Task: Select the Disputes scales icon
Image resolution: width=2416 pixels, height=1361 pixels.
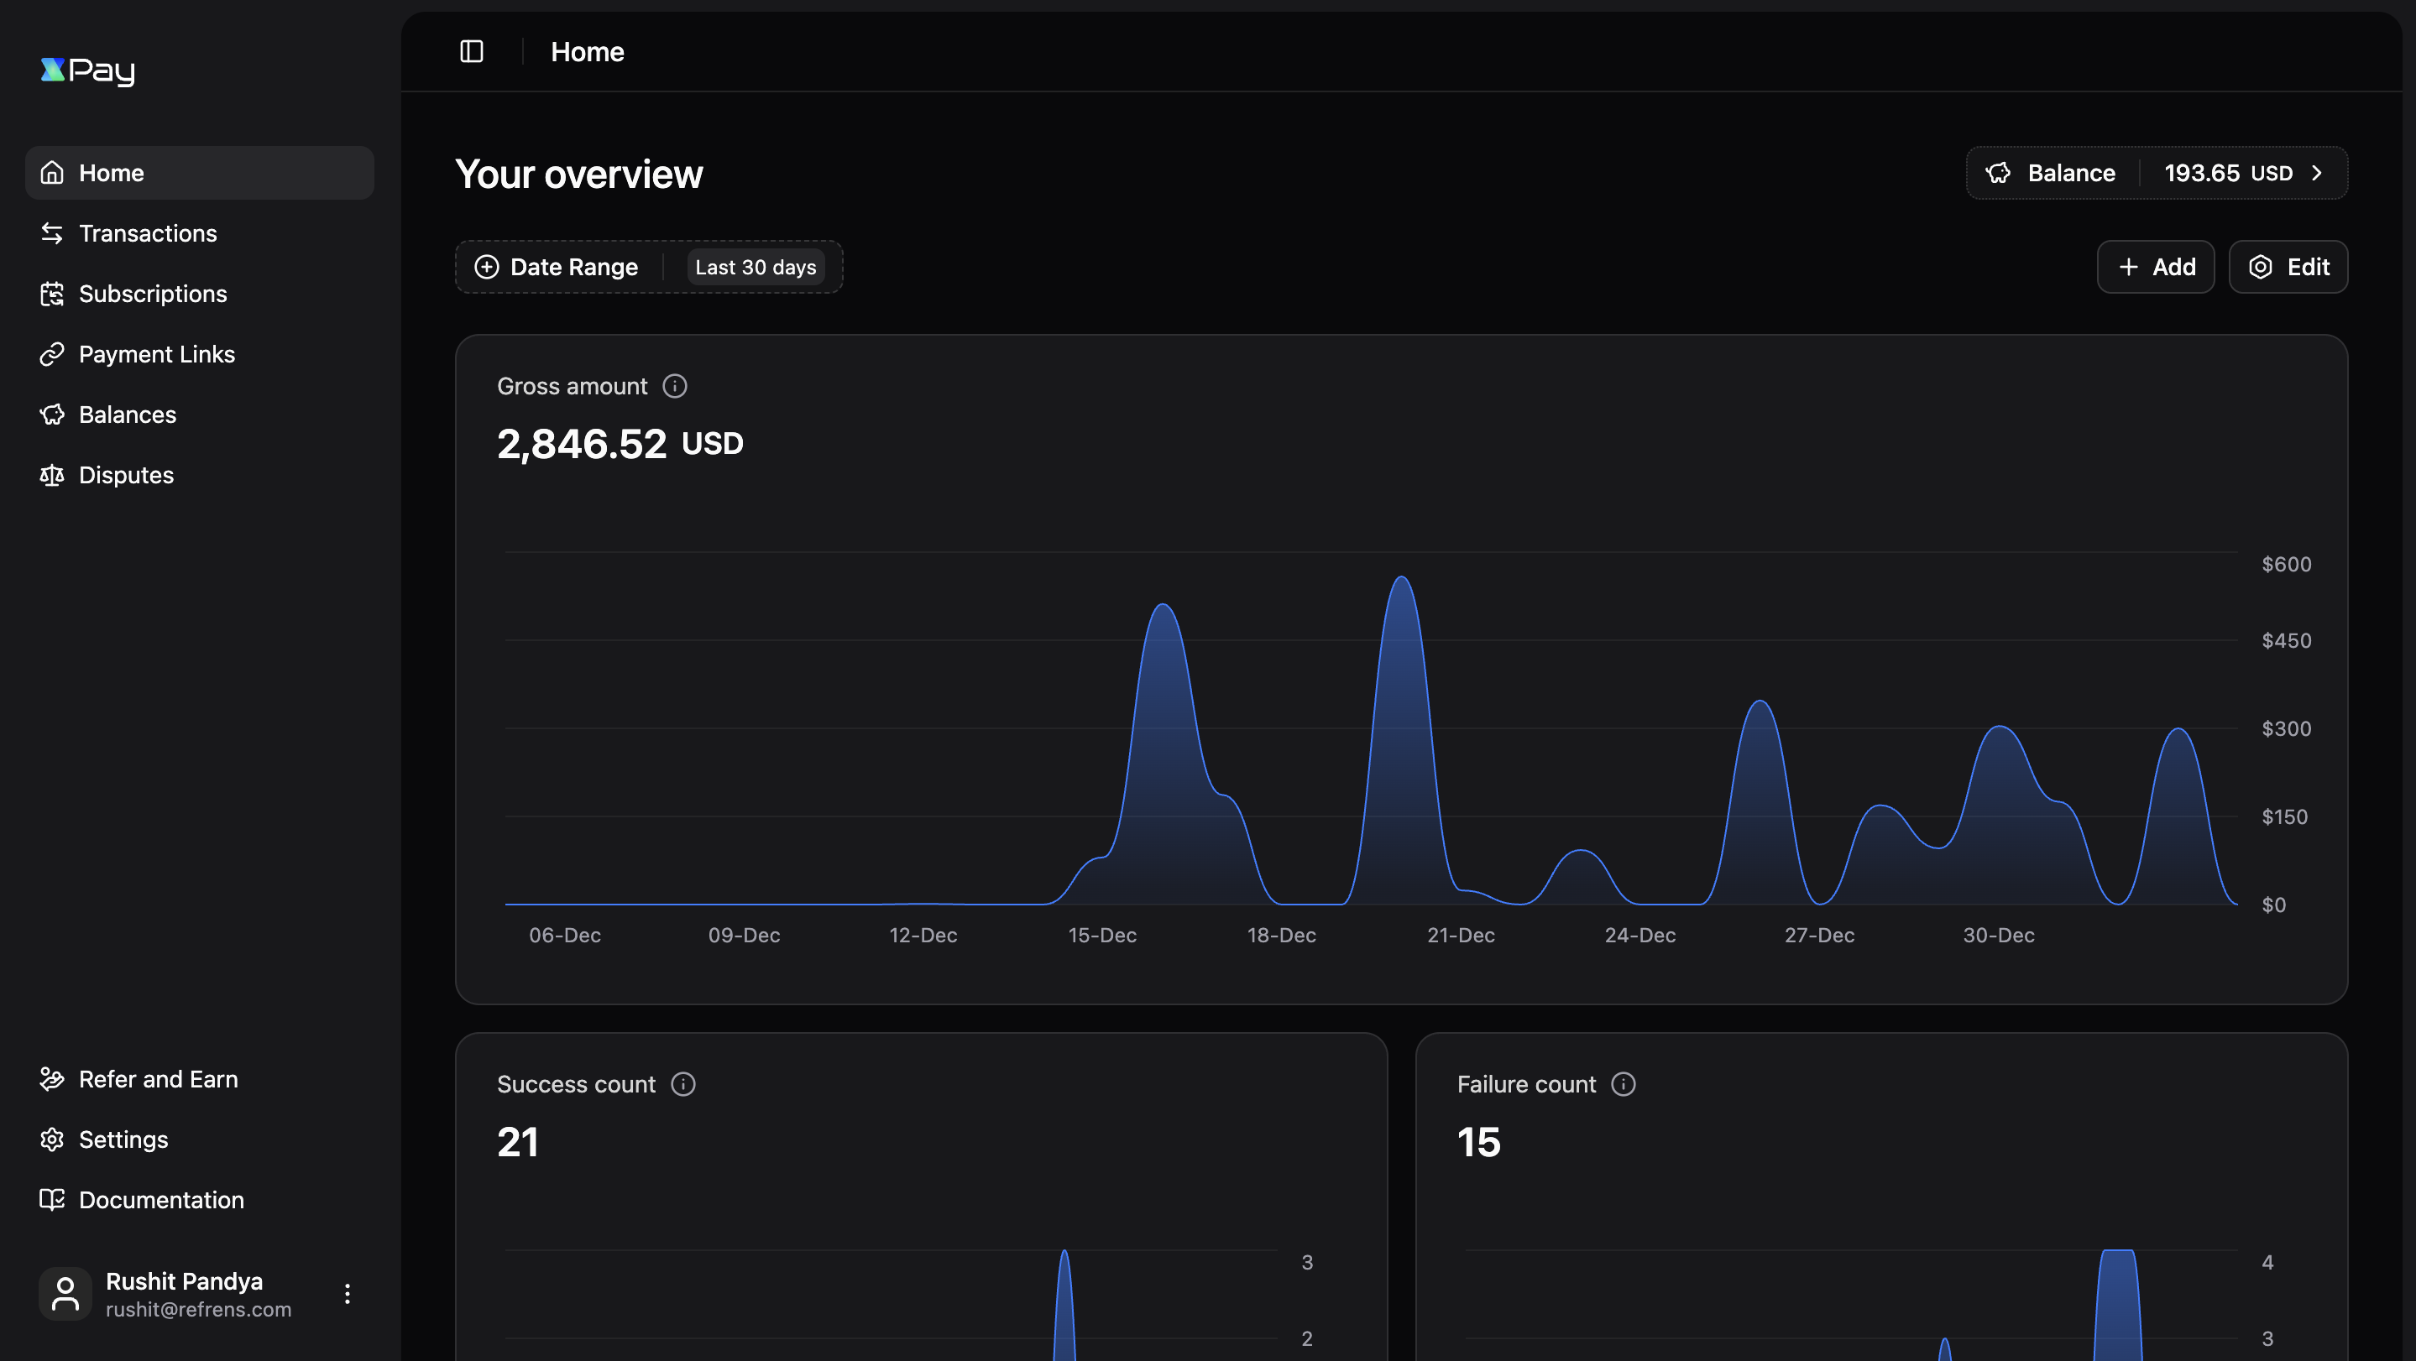Action: (x=53, y=474)
